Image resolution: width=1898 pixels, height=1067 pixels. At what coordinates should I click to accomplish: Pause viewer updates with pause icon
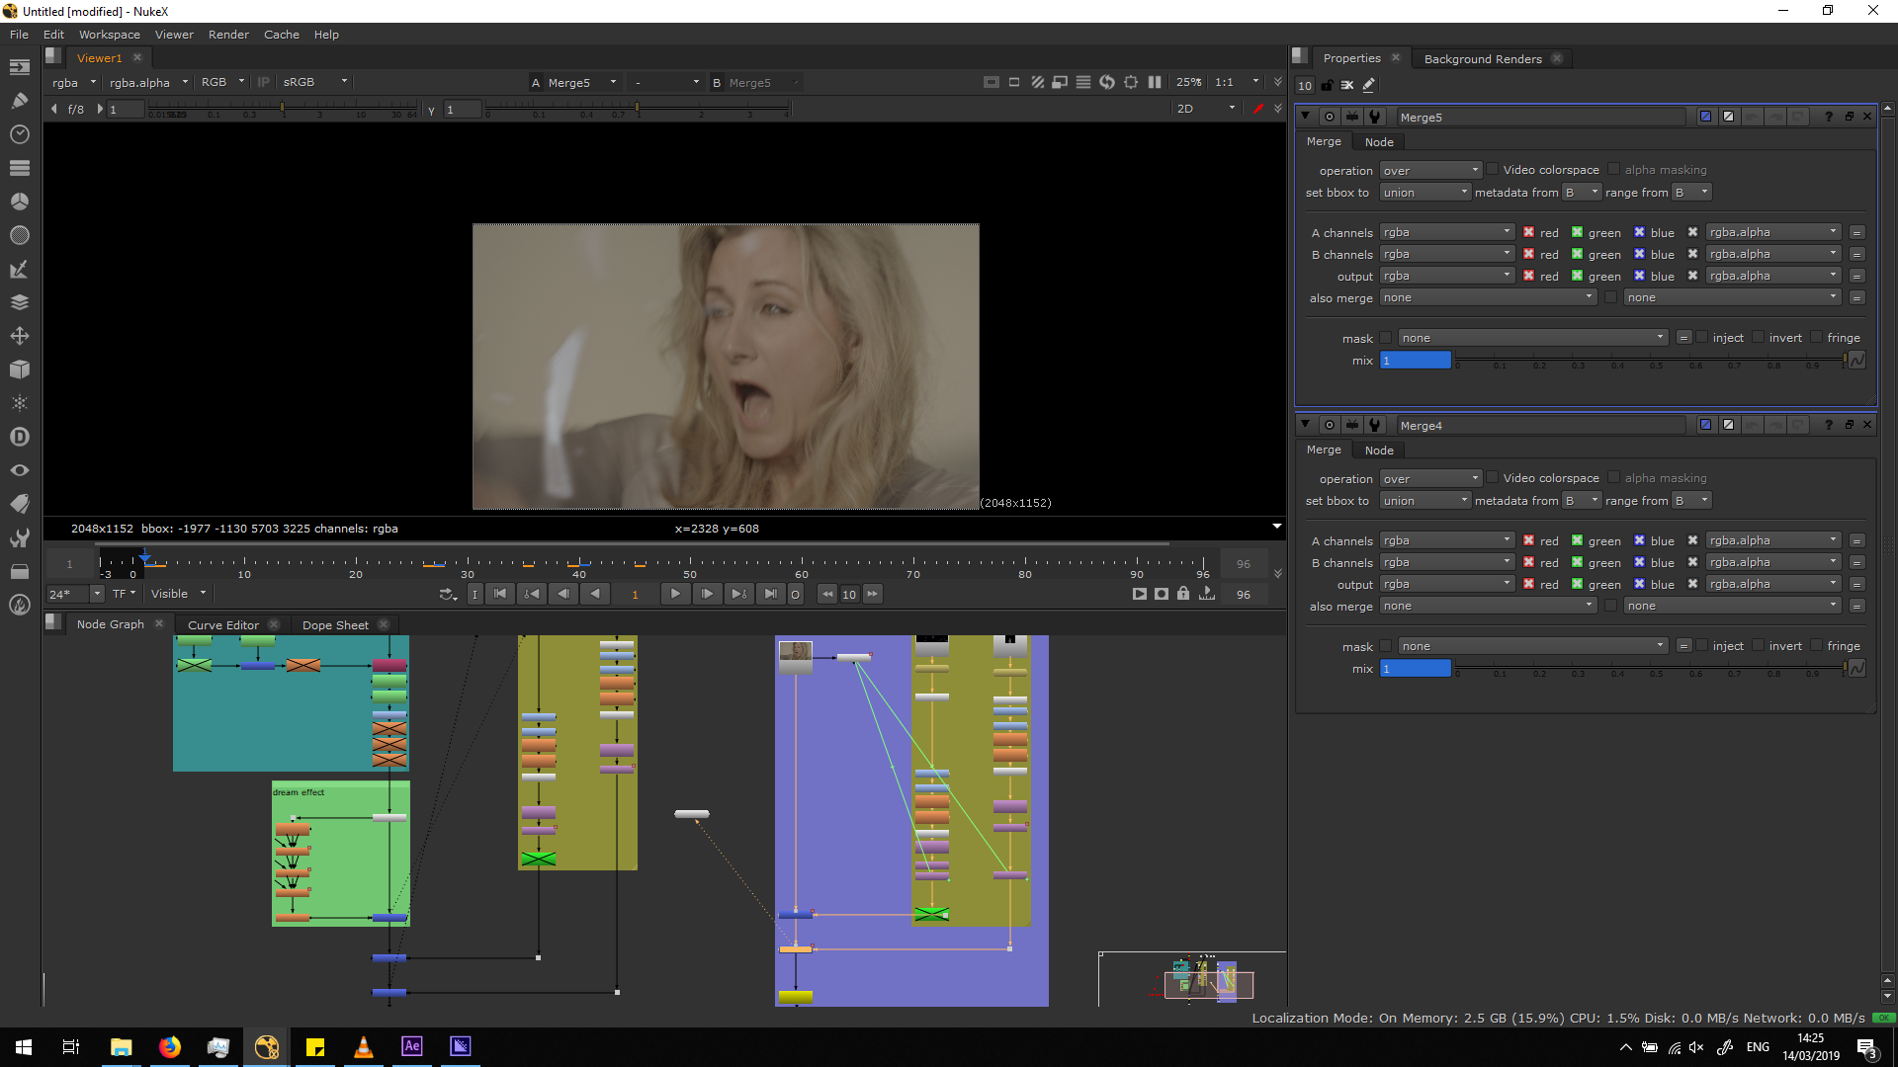1155,83
